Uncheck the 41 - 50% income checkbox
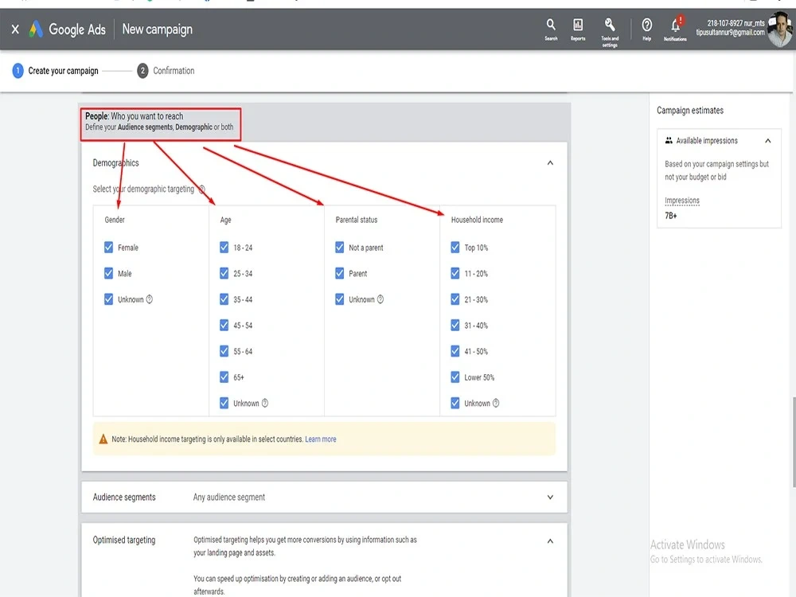This screenshot has width=796, height=597. [x=455, y=351]
